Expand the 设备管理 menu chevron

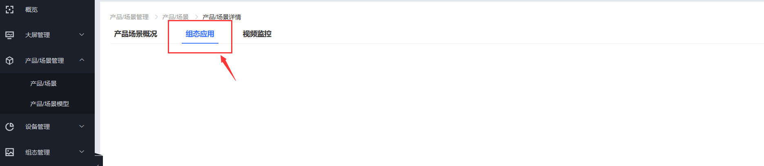click(x=82, y=126)
